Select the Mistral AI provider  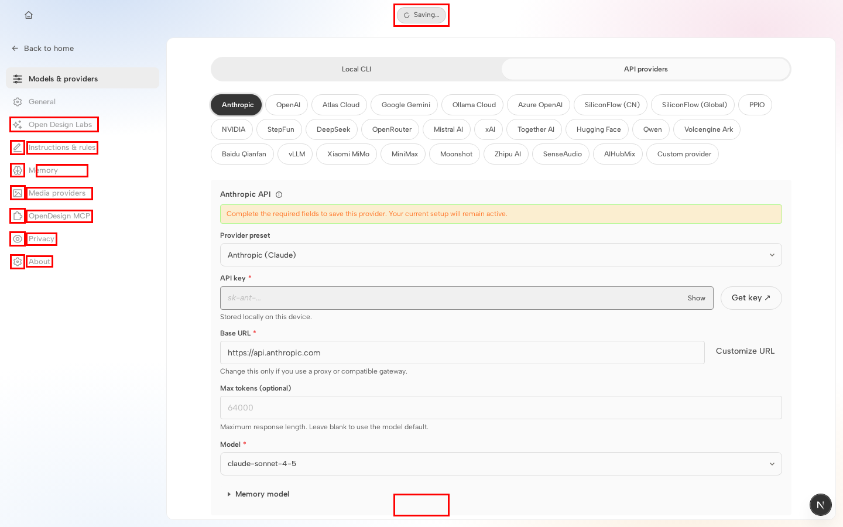[448, 129]
